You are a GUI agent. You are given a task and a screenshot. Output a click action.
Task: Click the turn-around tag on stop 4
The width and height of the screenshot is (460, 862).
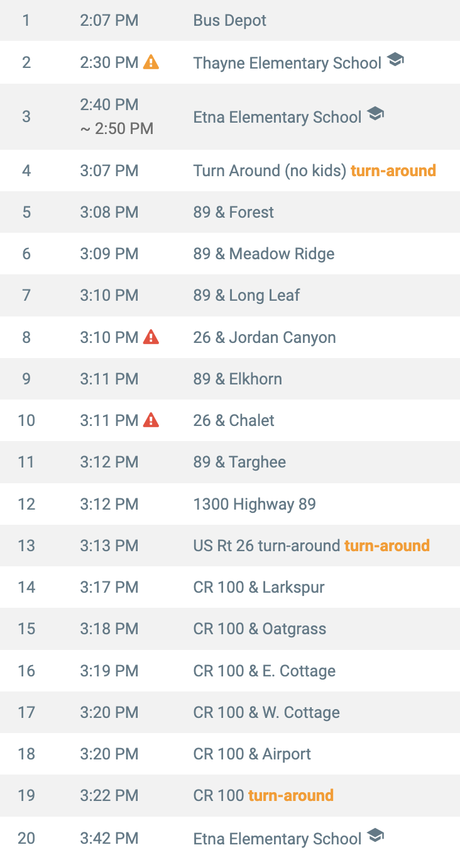pyautogui.click(x=393, y=171)
